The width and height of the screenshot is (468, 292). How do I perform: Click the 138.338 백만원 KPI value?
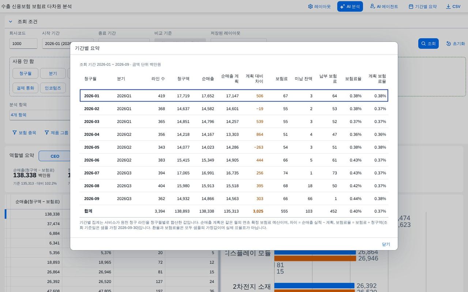click(x=31, y=175)
